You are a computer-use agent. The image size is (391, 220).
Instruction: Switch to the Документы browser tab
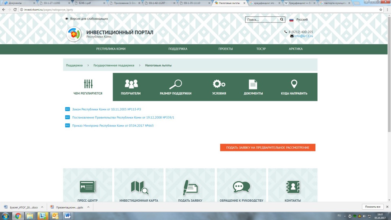[x=19, y=3]
